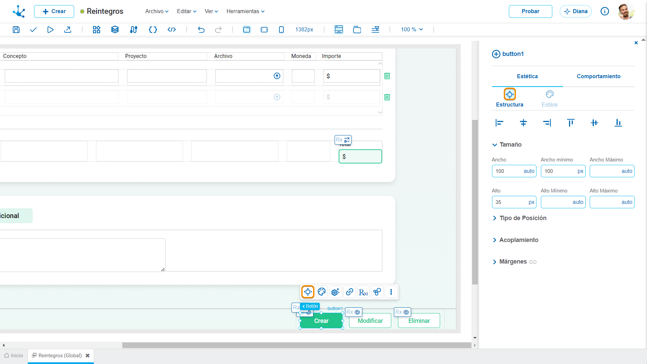
Task: Open the user profile avatar
Action: pos(626,11)
